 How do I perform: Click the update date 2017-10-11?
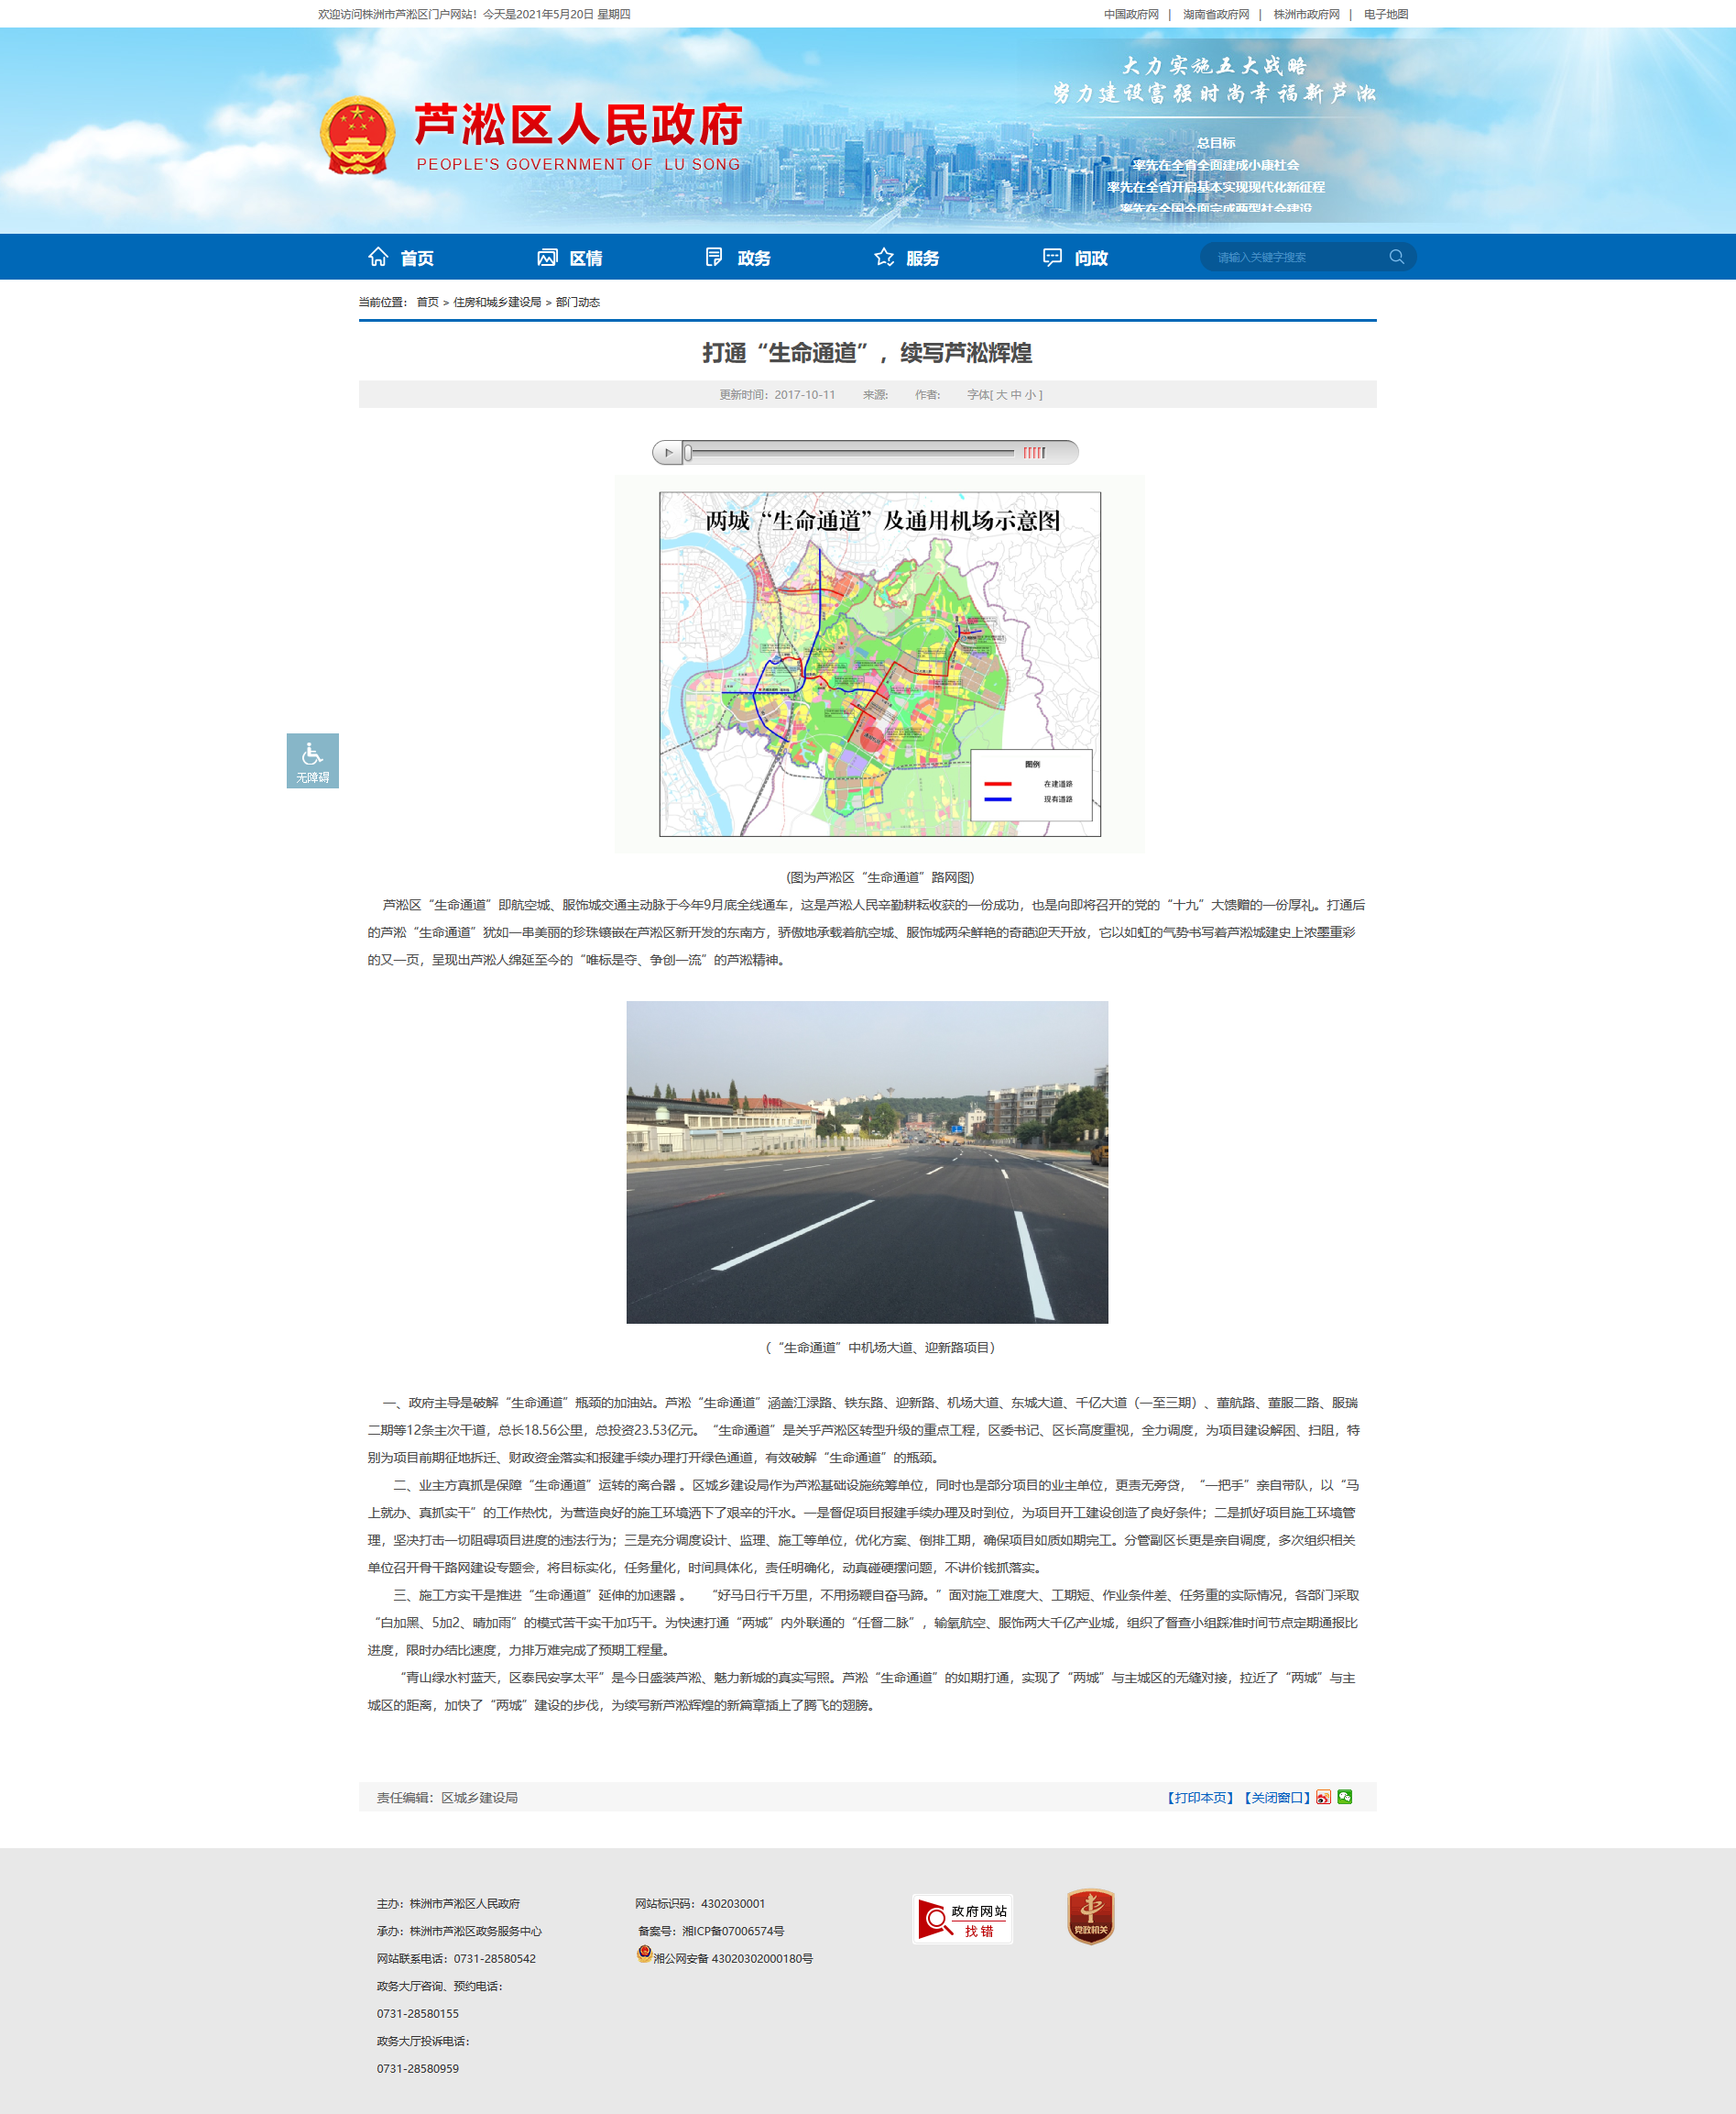[805, 394]
